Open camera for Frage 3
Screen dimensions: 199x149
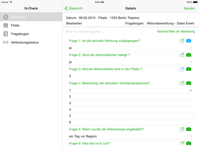tap(189, 69)
